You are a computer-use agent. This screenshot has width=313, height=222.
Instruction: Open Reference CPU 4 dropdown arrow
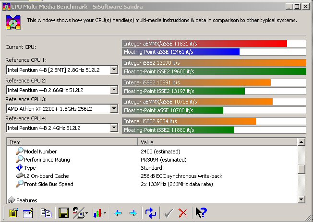114,128
